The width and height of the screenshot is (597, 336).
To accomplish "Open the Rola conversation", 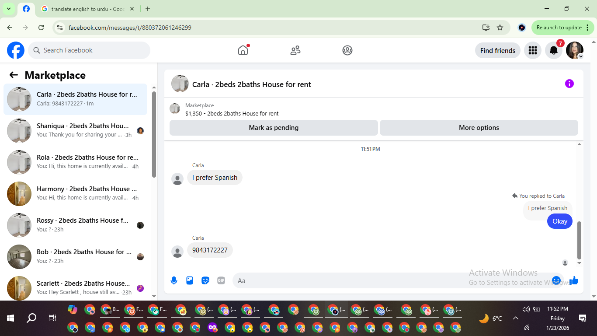I will click(x=76, y=162).
